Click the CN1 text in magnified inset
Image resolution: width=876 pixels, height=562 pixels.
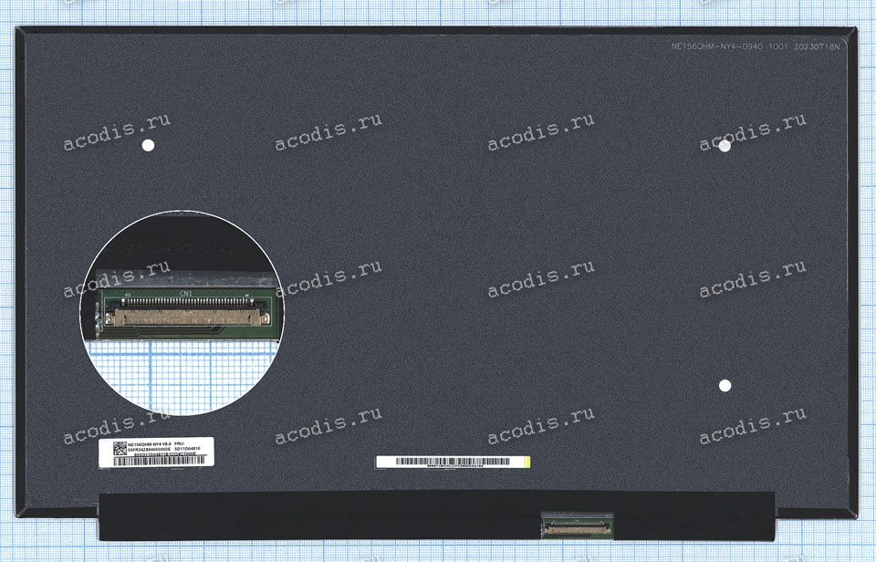tap(187, 293)
